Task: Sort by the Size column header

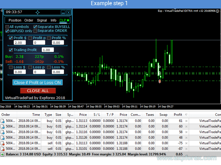Action: coord(58,114)
